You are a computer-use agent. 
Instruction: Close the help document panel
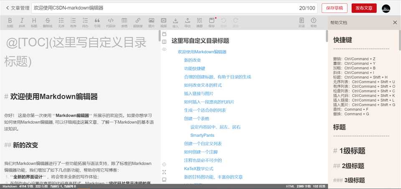(x=395, y=23)
